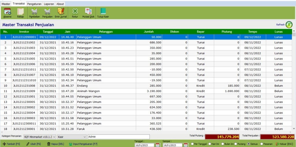Viewport: 296px width, 147px height.
Task: Click the -10.000 Jumlah cell
Action: 149,69
